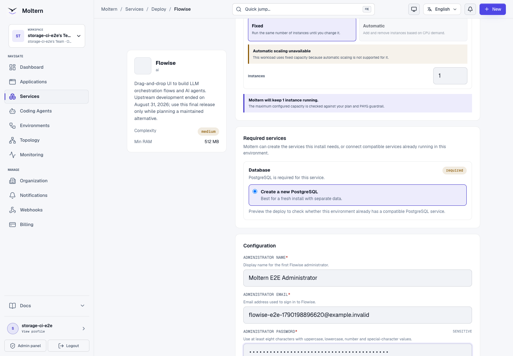The image size is (513, 356).
Task: Click the Moltern bird logo icon
Action: tap(12, 11)
